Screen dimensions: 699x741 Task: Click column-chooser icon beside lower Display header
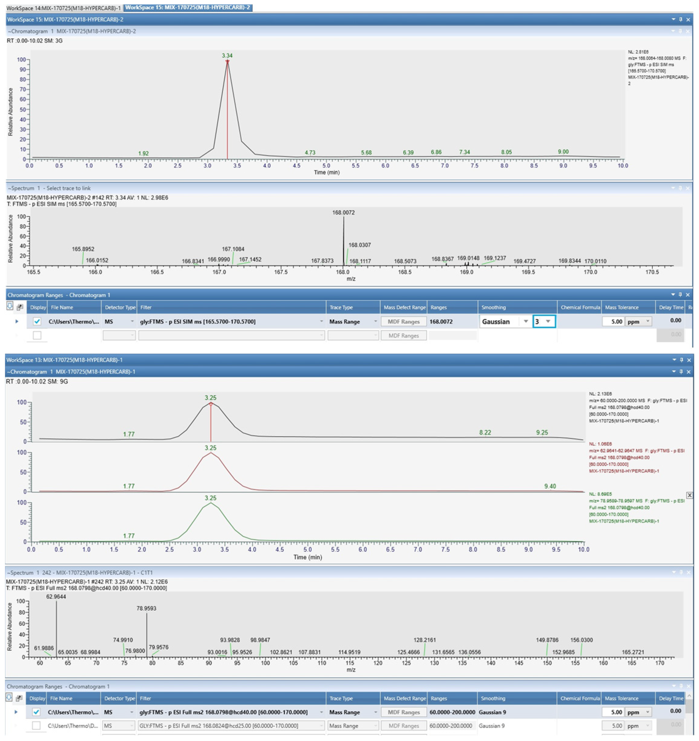19,698
